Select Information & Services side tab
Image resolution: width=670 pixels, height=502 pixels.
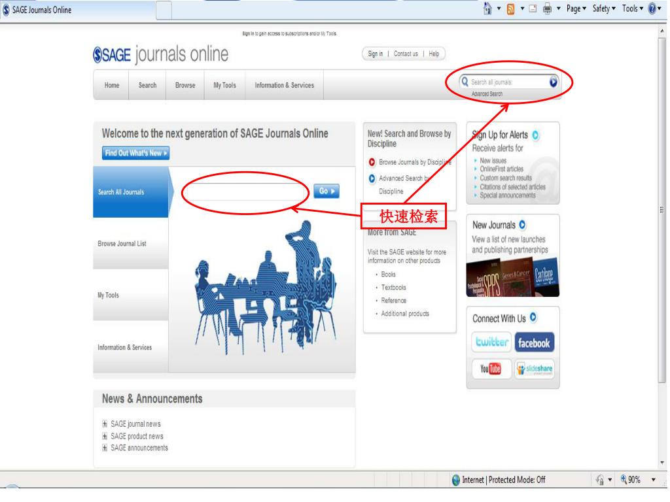131,348
